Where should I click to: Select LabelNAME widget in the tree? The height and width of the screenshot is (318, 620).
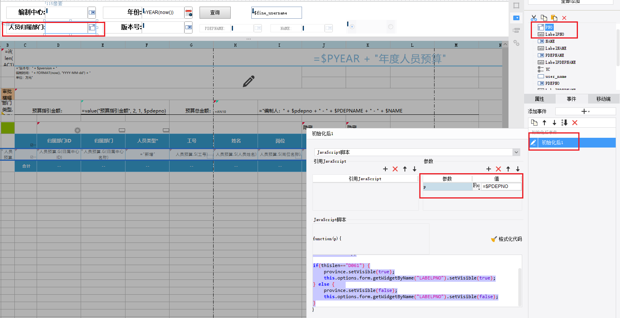click(555, 48)
